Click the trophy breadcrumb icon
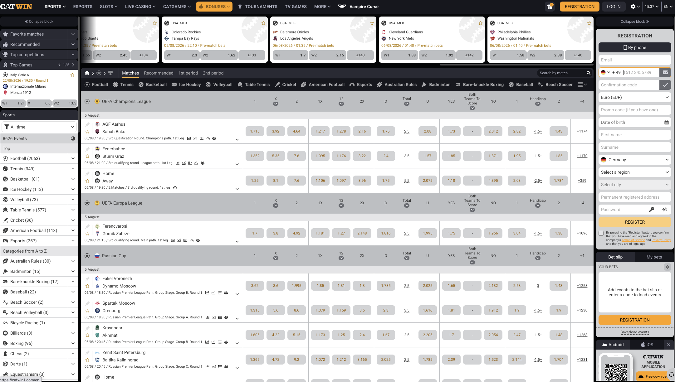The image size is (675, 382). [x=110, y=73]
